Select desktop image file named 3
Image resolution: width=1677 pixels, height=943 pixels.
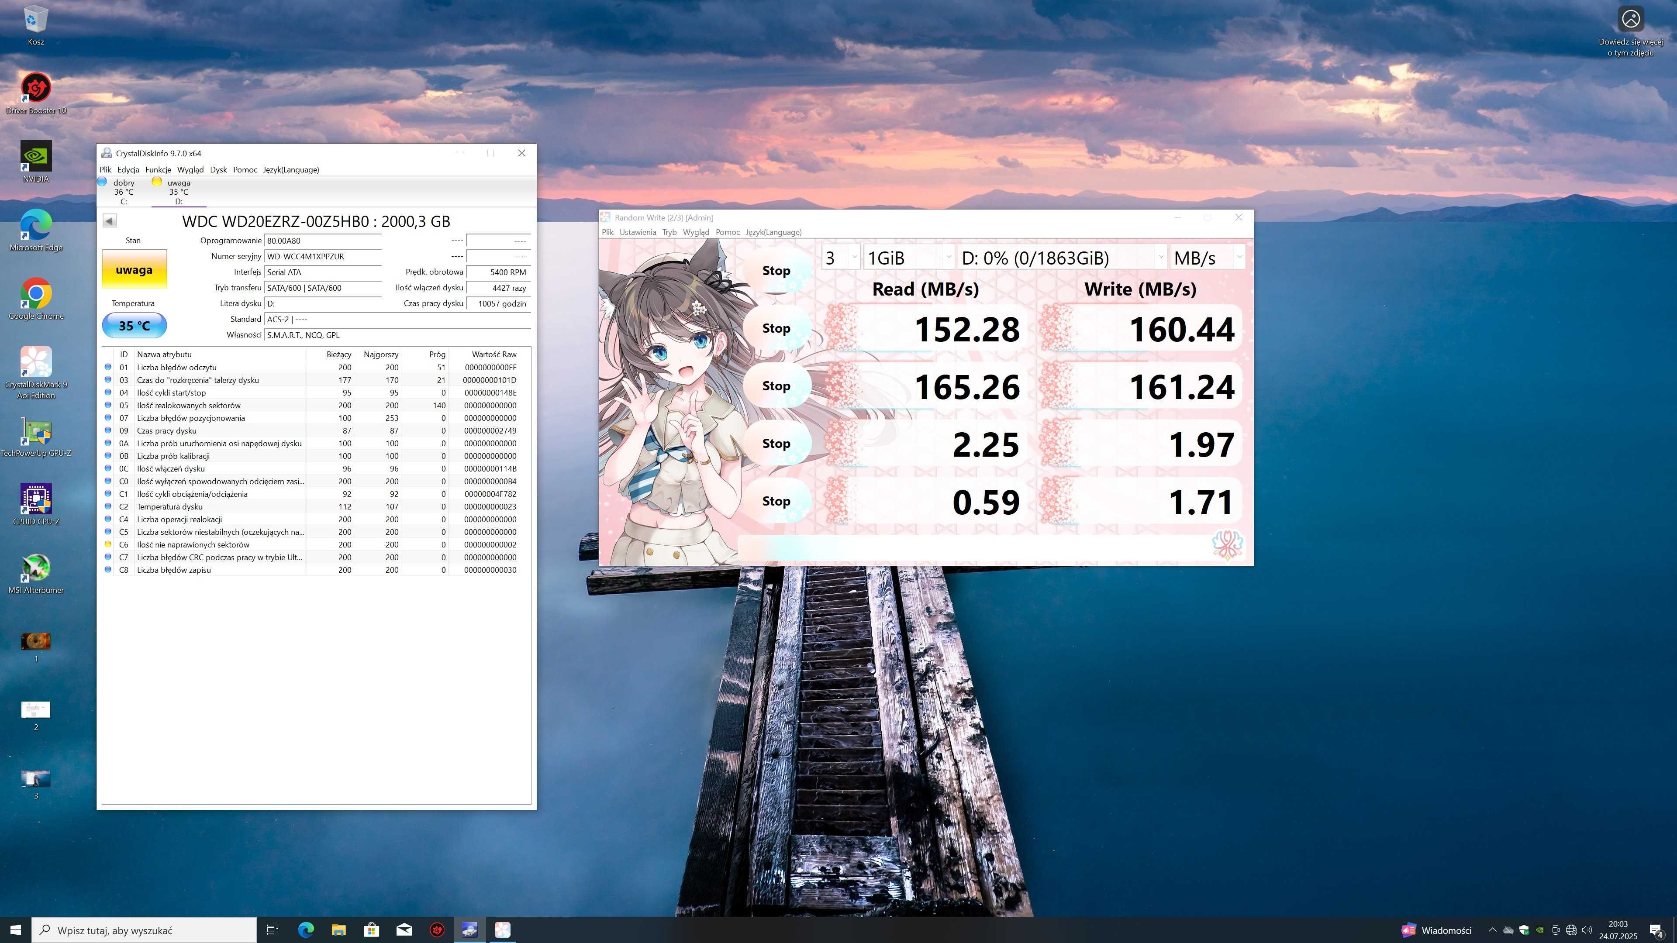pos(36,784)
